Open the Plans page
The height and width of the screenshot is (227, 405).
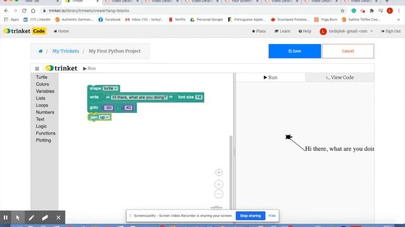pyautogui.click(x=259, y=31)
